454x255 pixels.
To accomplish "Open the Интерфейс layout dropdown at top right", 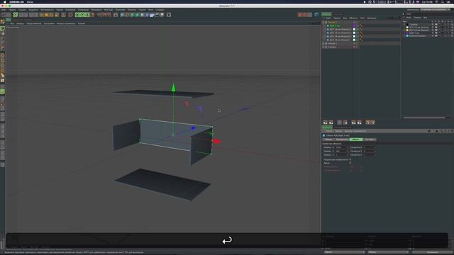I will [435, 9].
